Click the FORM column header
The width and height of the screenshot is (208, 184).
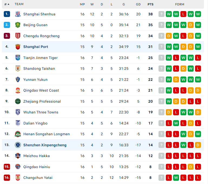180,4
